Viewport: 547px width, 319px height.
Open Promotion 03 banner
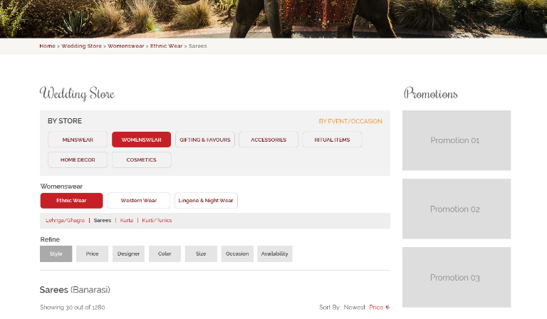point(457,277)
